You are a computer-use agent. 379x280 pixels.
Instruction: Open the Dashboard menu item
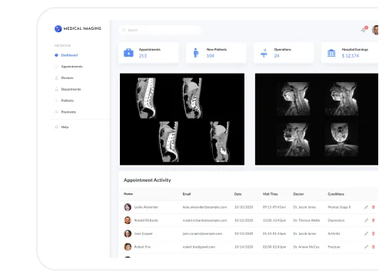pos(69,55)
